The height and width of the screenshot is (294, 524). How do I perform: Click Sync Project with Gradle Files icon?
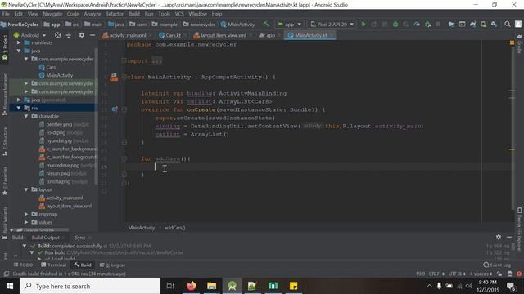tap(473, 24)
